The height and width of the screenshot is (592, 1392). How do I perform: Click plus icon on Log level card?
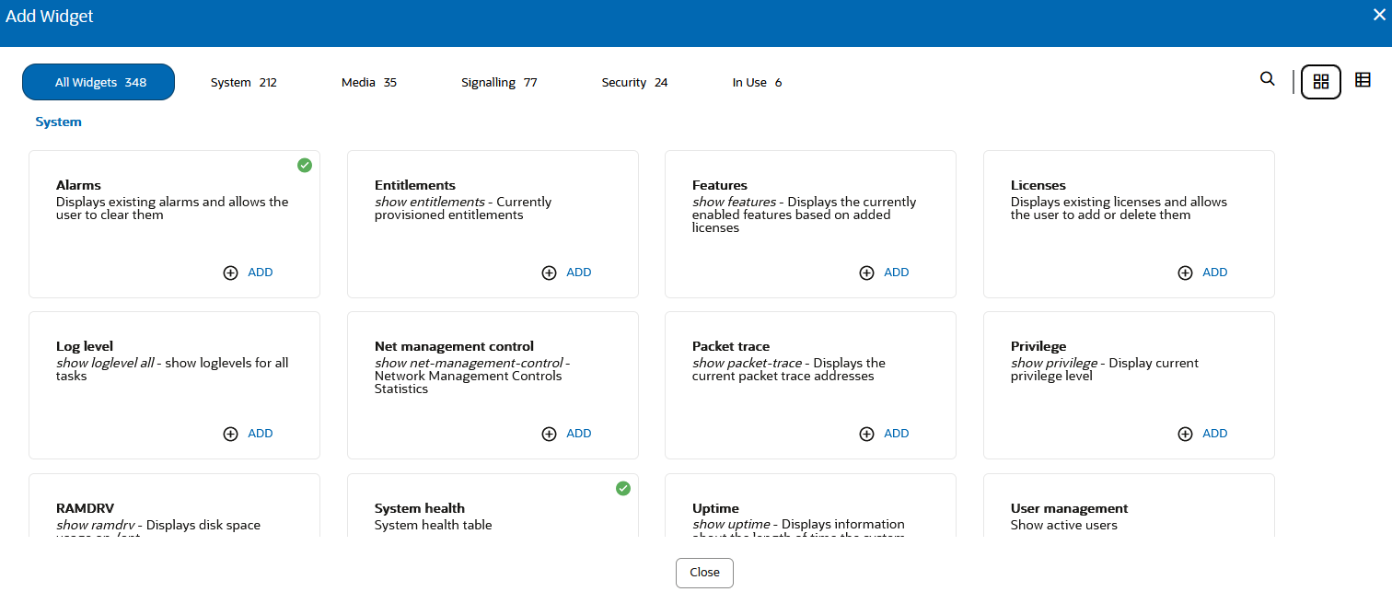coord(231,434)
